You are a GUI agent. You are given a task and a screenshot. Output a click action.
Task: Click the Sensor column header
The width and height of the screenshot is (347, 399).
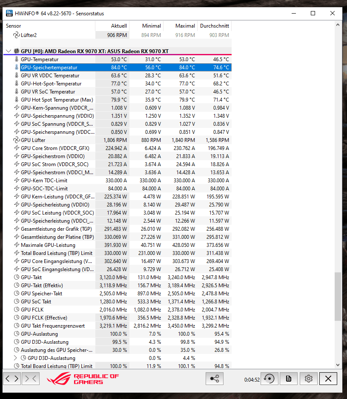(x=49, y=25)
